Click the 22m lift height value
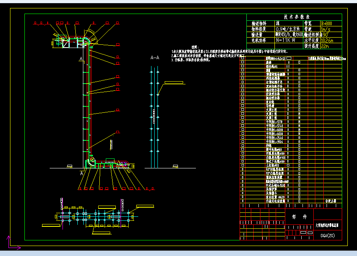Image resolution: width=357 pixels, height=256 pixels. (325, 46)
